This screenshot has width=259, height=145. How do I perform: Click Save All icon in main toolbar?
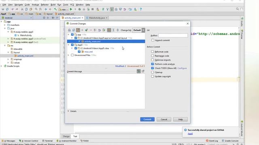tap(3, 9)
